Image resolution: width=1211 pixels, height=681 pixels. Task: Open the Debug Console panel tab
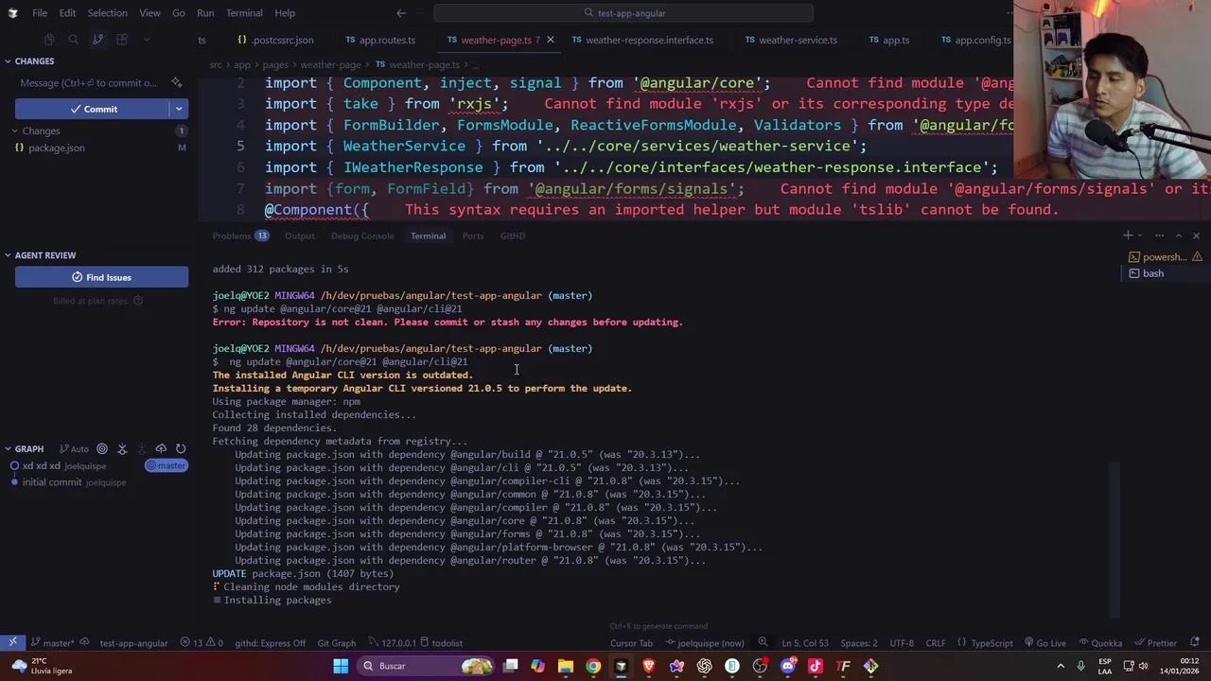362,236
